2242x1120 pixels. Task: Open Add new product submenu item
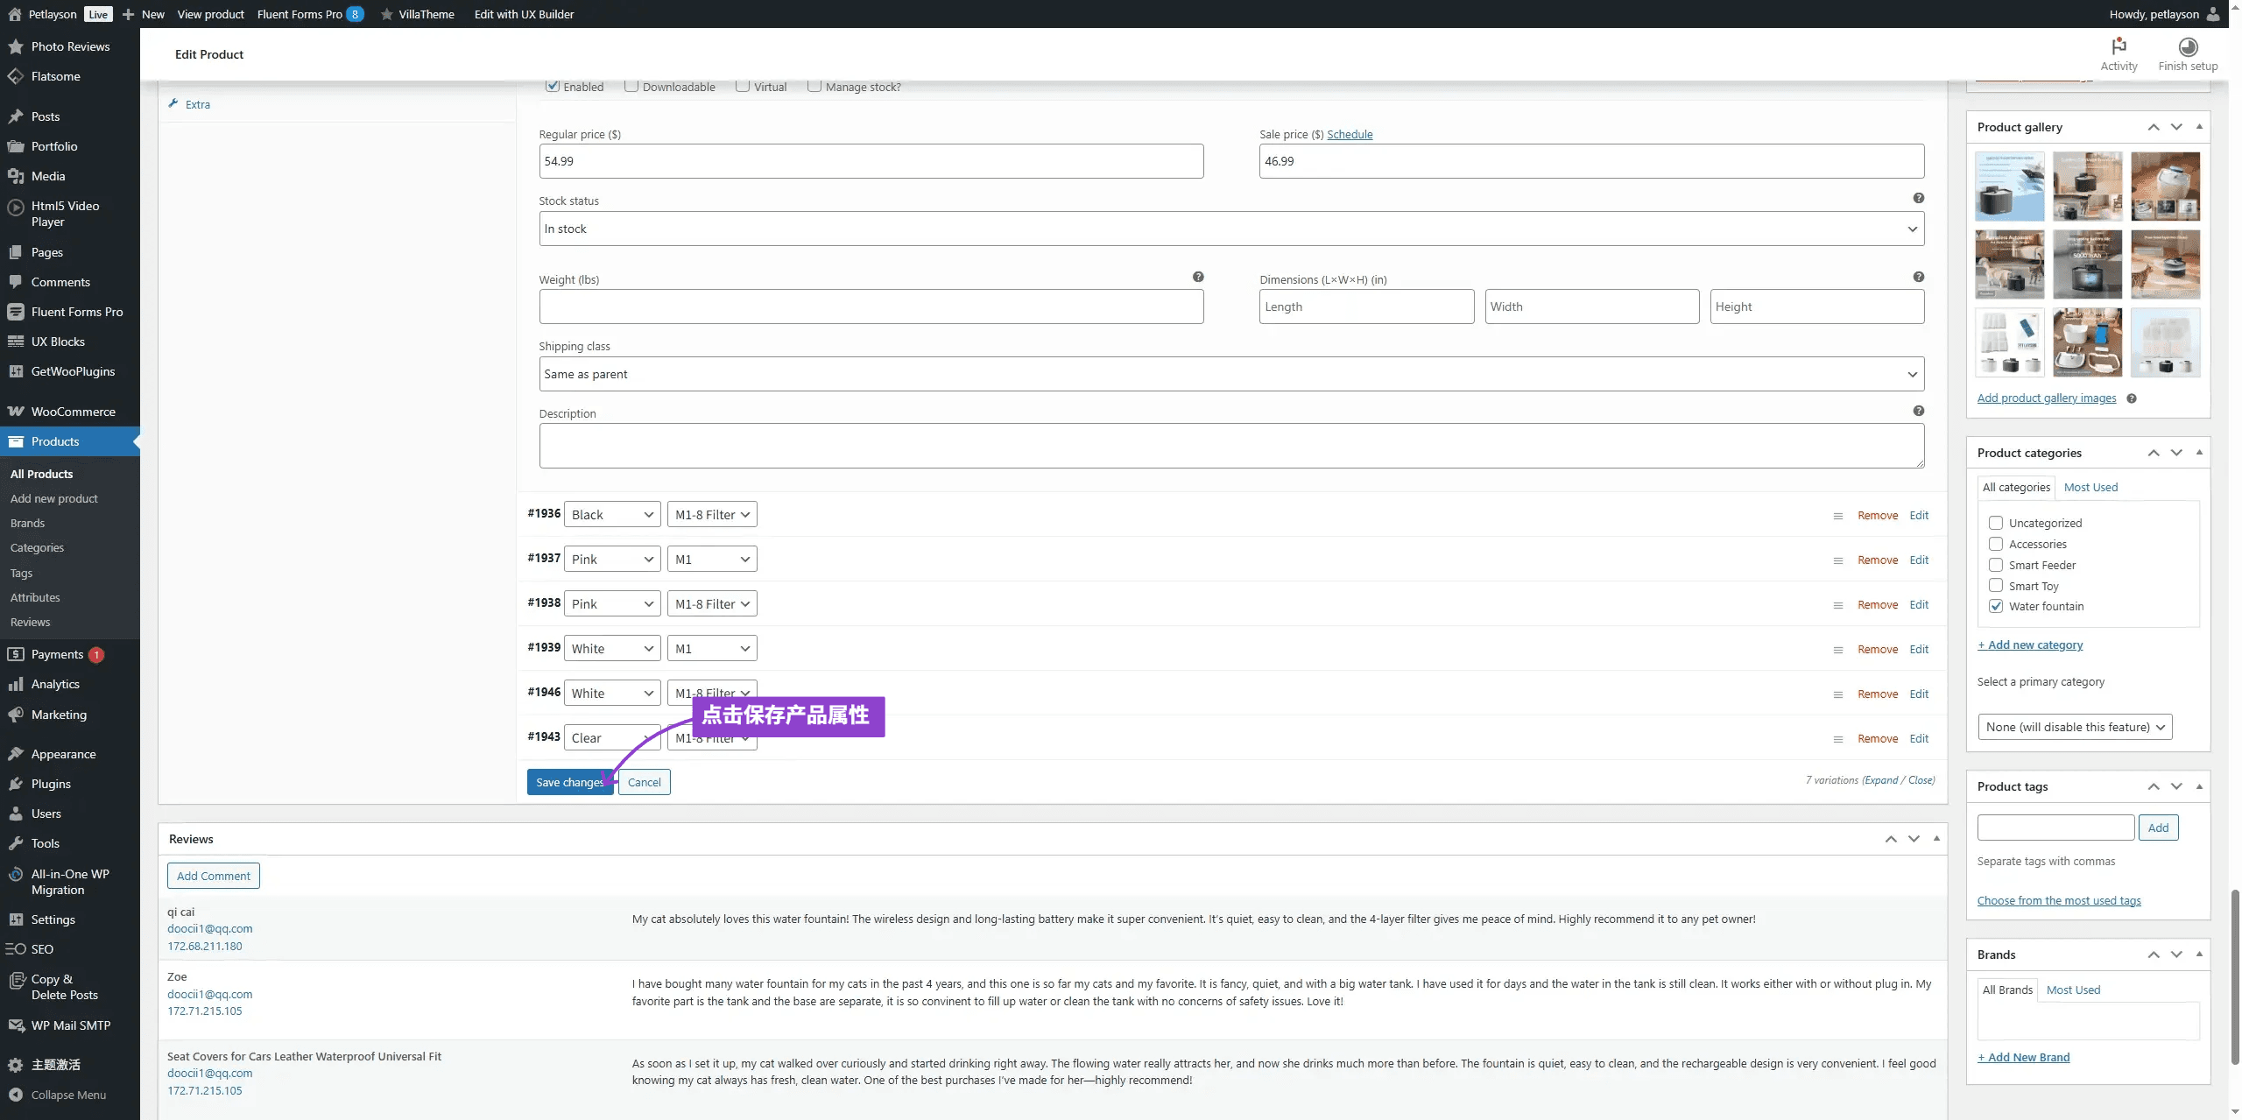pos(54,499)
